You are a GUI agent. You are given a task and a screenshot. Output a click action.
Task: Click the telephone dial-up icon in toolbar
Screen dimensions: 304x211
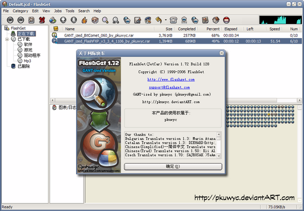coord(173,20)
